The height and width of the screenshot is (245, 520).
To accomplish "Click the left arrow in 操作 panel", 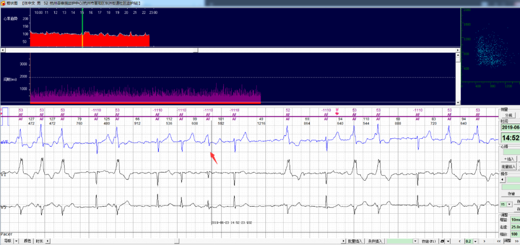I will 503,179.
